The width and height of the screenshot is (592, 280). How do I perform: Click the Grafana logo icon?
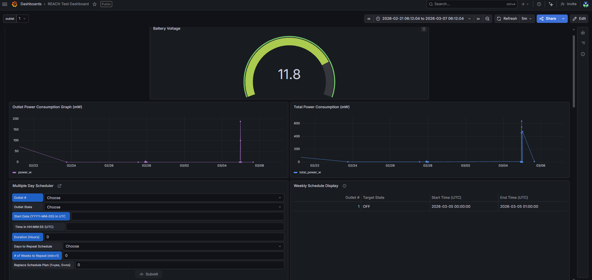(x=14, y=4)
